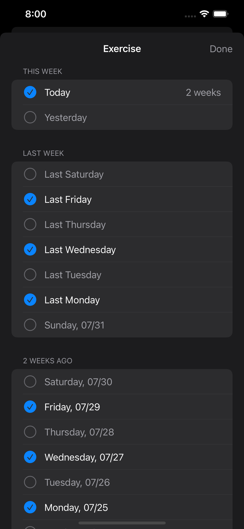Enable the Thursday, 07/28 circle

click(x=30, y=432)
